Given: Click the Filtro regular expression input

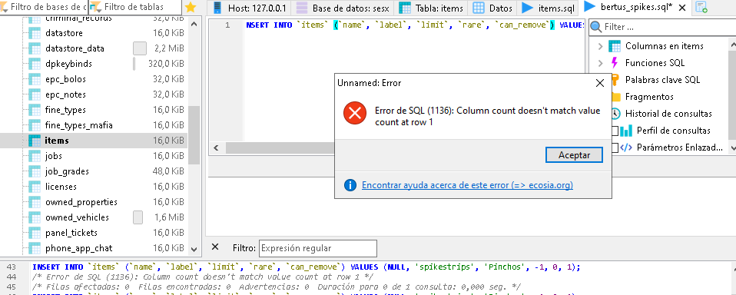Looking at the screenshot, I should click(x=318, y=248).
